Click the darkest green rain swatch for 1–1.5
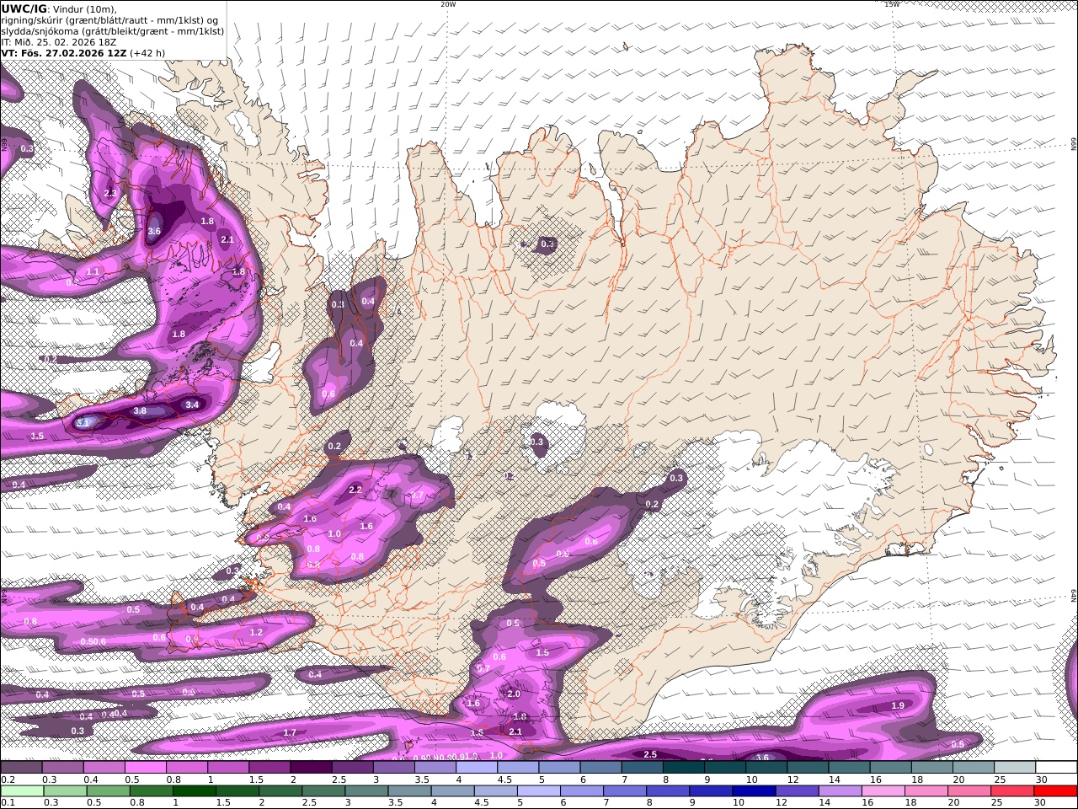 point(195,791)
